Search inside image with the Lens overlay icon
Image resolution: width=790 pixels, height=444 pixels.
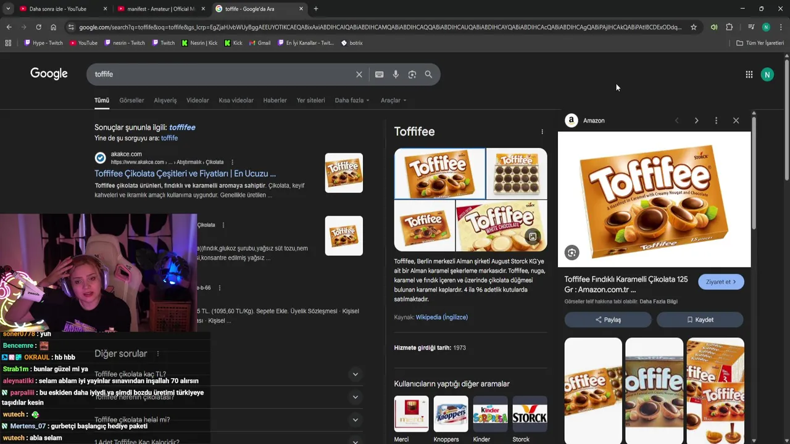pos(572,253)
